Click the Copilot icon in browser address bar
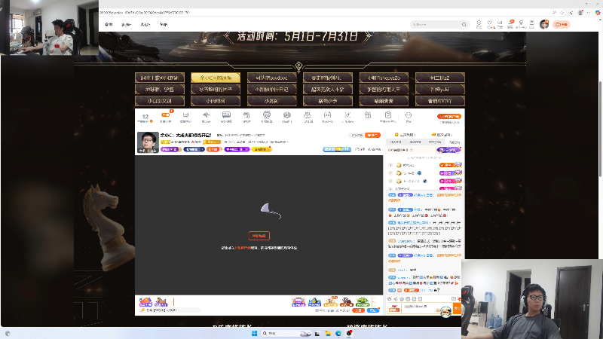This screenshot has width=603, height=339. click(598, 12)
